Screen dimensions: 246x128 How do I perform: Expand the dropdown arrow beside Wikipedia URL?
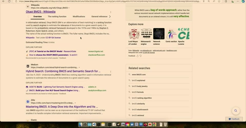(69, 8)
